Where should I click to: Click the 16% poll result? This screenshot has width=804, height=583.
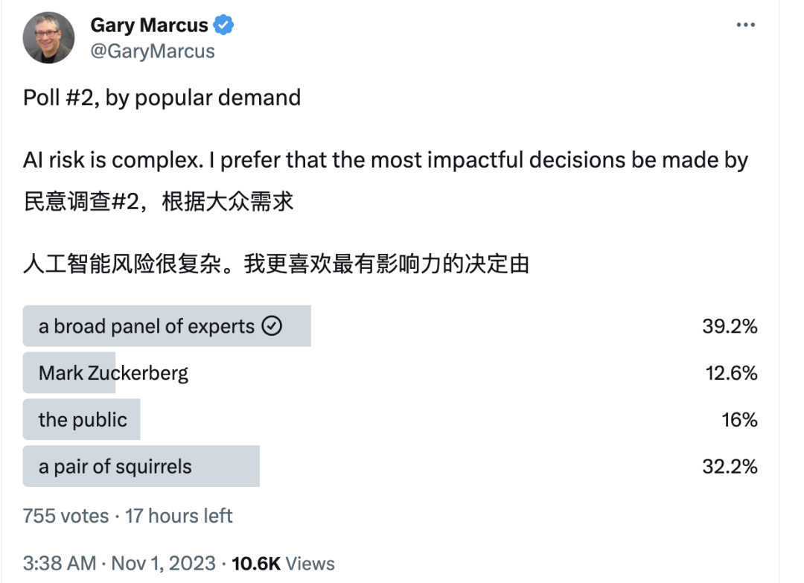[739, 419]
